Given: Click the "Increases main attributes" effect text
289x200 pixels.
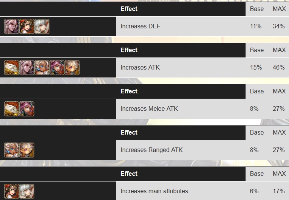Looking at the screenshot, I should tap(154, 191).
